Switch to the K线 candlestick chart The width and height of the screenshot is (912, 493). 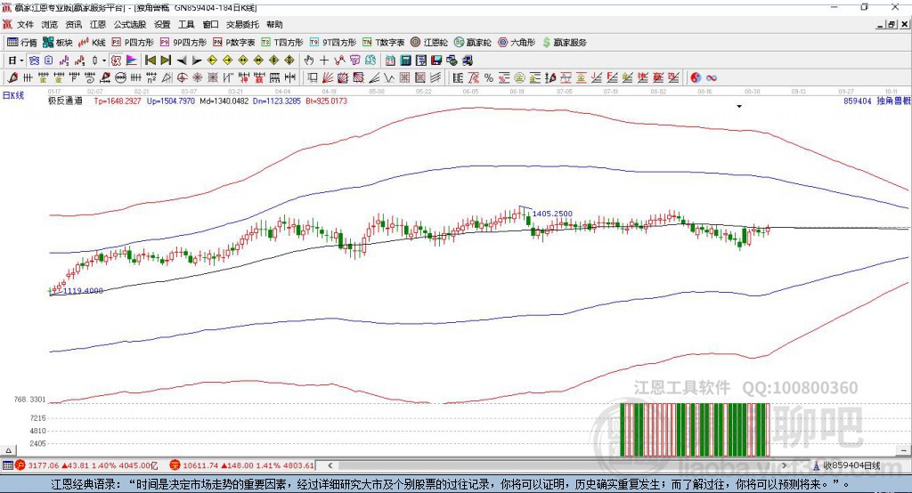coord(92,43)
